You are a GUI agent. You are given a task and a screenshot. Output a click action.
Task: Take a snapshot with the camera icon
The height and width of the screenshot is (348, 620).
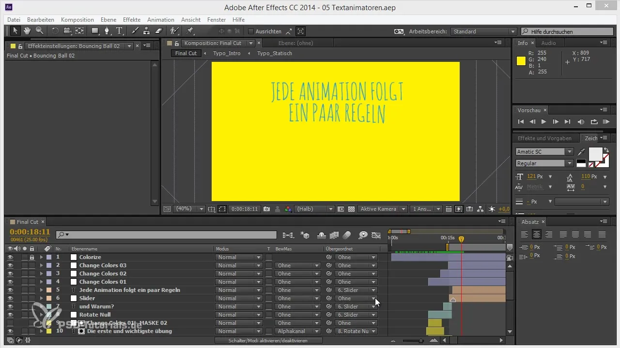[266, 209]
